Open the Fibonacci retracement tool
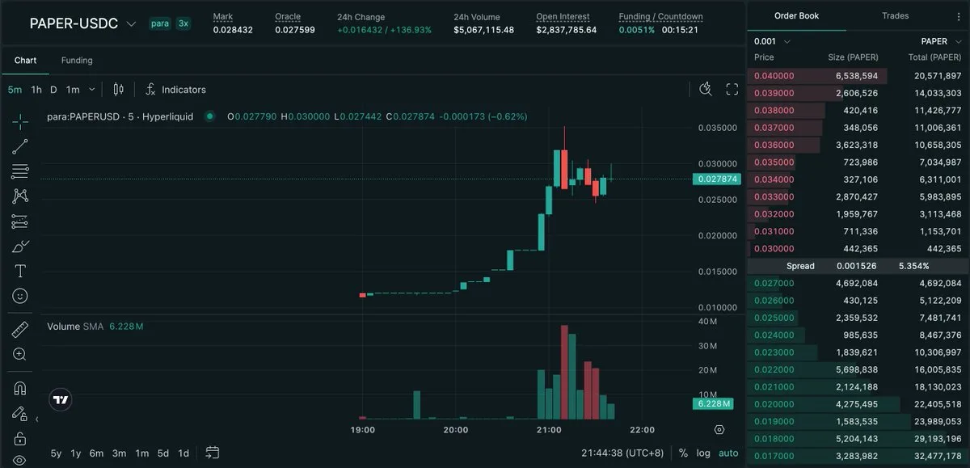The width and height of the screenshot is (970, 468). pyautogui.click(x=20, y=171)
